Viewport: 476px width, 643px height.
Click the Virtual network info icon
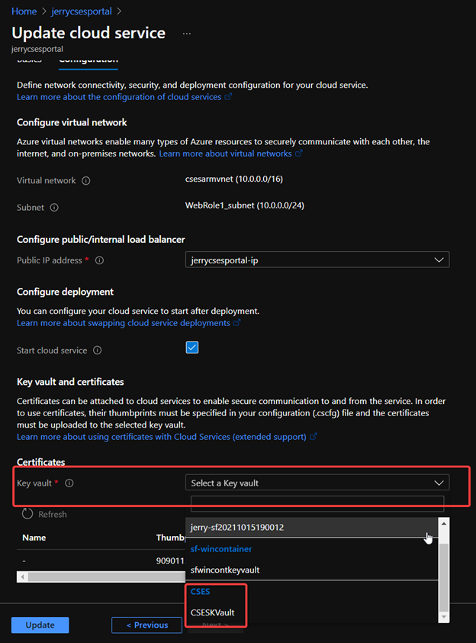tap(86, 181)
